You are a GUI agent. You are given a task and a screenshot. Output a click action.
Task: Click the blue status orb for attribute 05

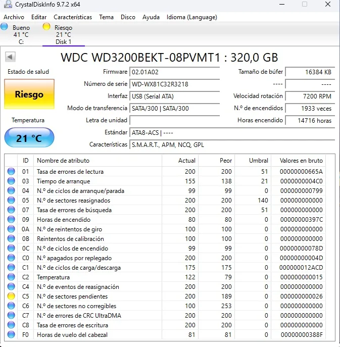(11, 201)
